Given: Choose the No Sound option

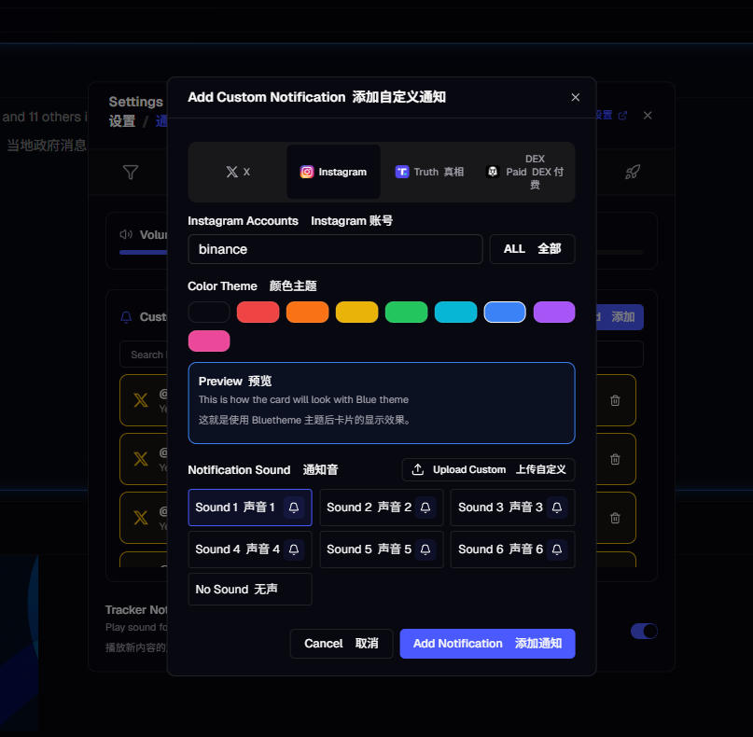Looking at the screenshot, I should pyautogui.click(x=250, y=589).
